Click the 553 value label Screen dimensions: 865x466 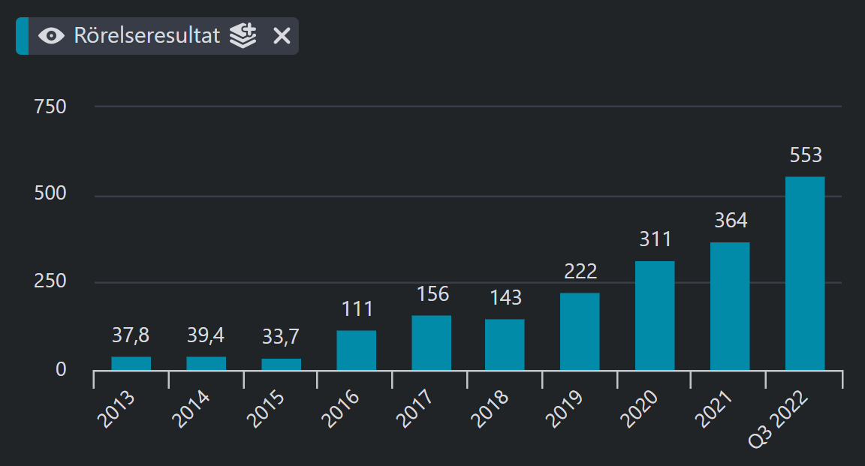pyautogui.click(x=806, y=155)
